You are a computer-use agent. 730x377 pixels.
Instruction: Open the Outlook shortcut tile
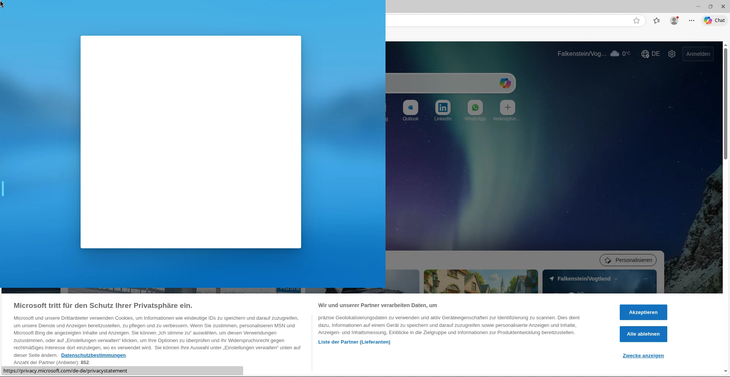click(410, 108)
